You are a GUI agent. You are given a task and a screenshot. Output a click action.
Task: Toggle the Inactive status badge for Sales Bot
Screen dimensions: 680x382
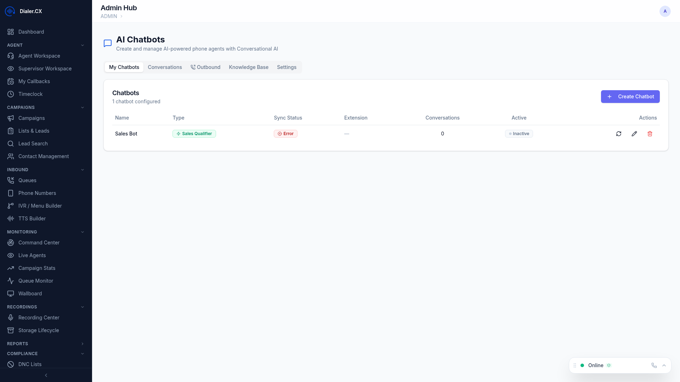(518, 134)
